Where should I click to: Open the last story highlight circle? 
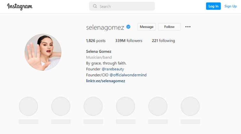[x=190, y=106]
